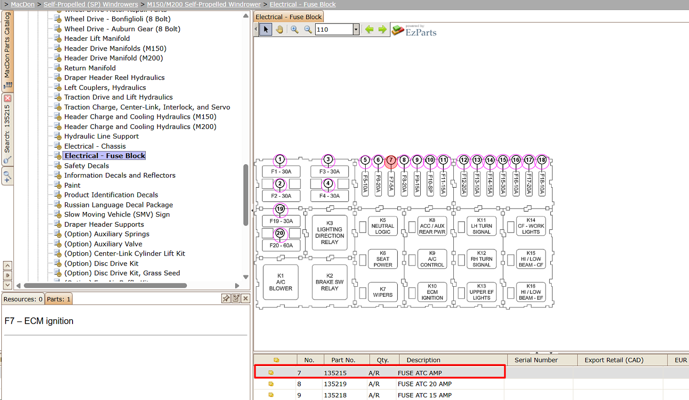Click the icon beside Draper Header Supports
The image size is (689, 400).
57,224
